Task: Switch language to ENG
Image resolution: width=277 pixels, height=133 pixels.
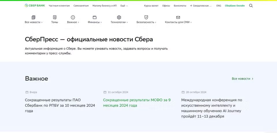Action: pyautogui.click(x=219, y=6)
